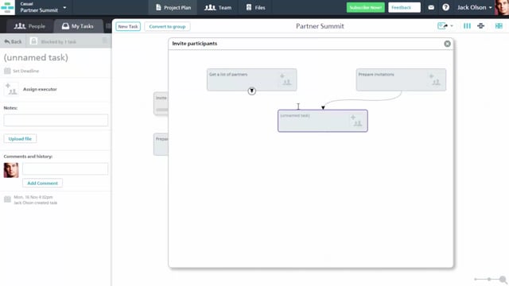
Task: Click the lock icon beside Blocked by 1 task
Action: point(33,41)
